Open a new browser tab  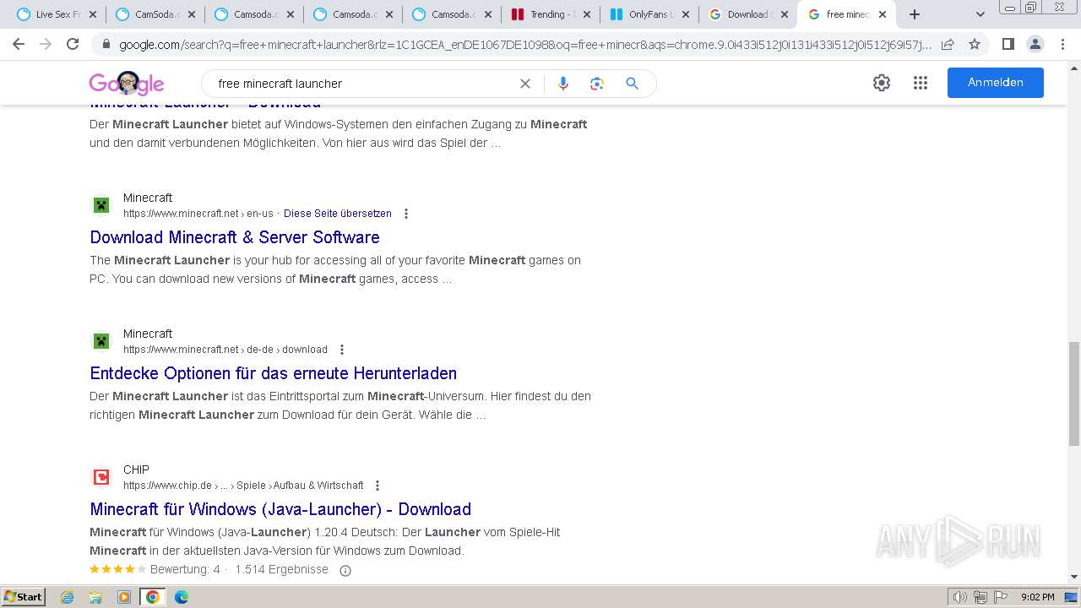pyautogui.click(x=915, y=14)
